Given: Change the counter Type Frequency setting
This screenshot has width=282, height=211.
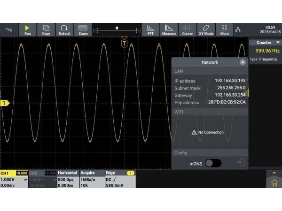Looking at the screenshot, I should click(x=264, y=59).
